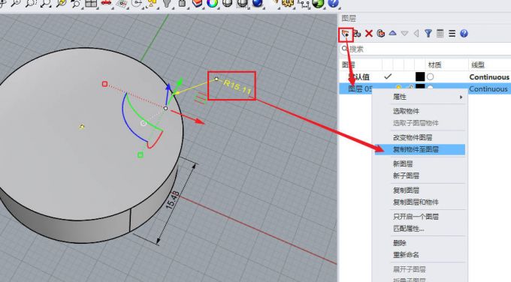Click the 15.43 height dimension text
The image size is (511, 282).
[173, 199]
